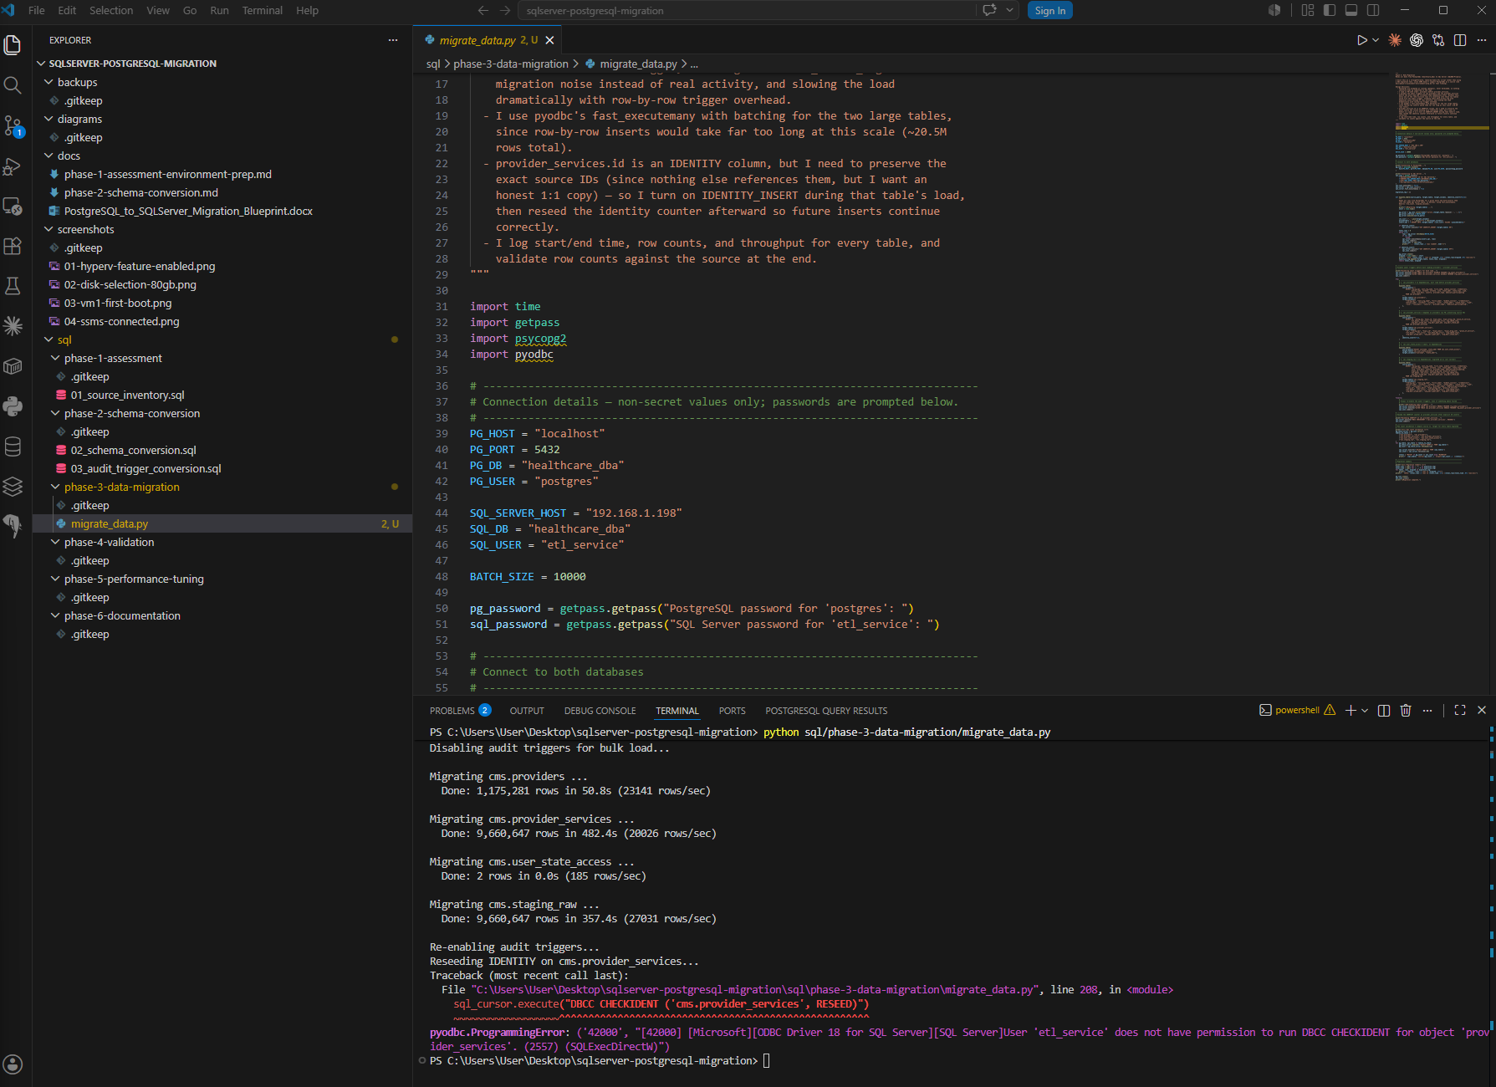This screenshot has width=1496, height=1087.
Task: Collapse the diagrams folder
Action: pyautogui.click(x=49, y=119)
